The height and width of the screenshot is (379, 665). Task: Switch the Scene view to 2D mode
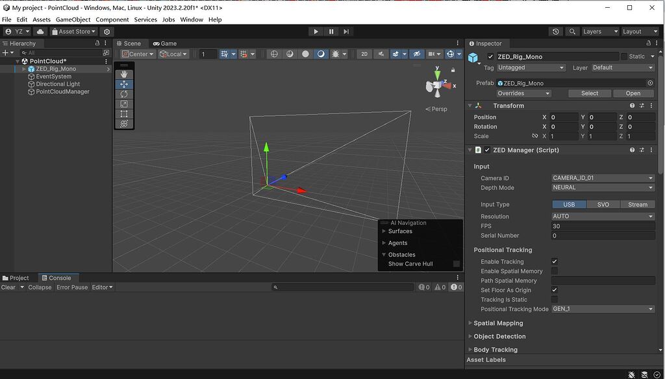coord(364,54)
